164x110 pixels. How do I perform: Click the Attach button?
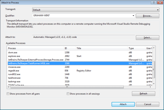[123, 104]
